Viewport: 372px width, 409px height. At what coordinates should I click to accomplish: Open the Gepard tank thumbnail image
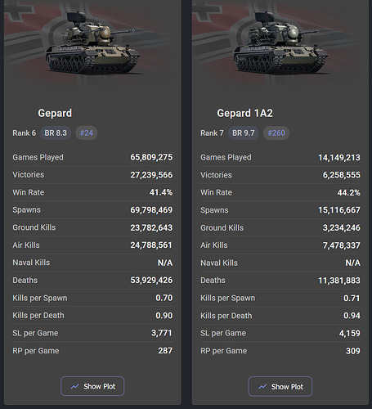(x=92, y=43)
